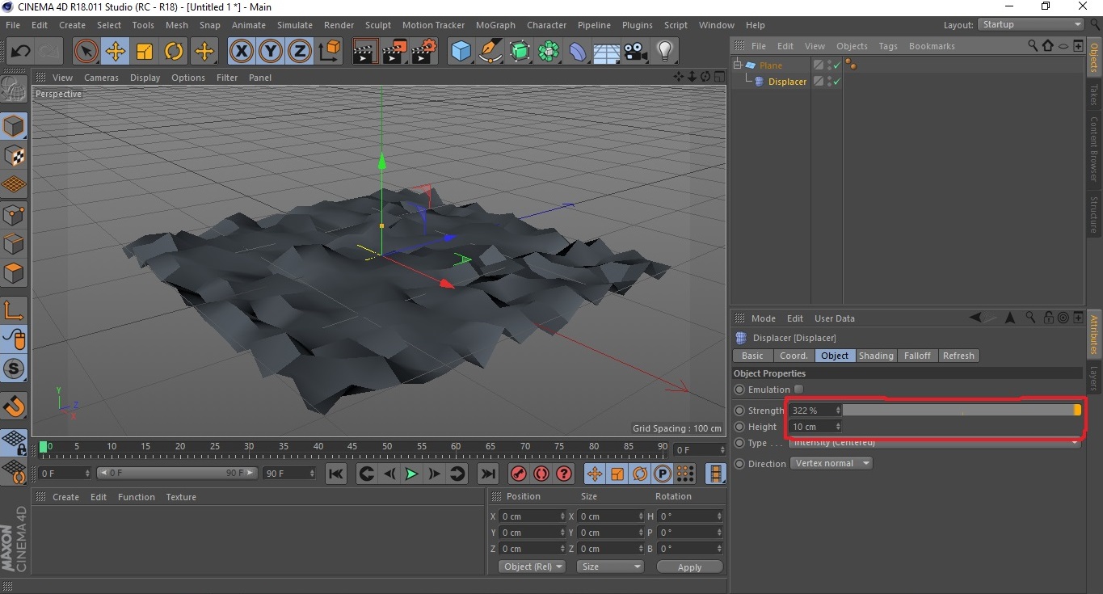Select the Points mode icon
This screenshot has width=1103, height=594.
(14, 214)
